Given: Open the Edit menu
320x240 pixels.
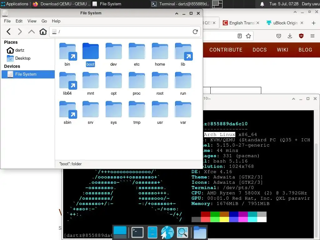Looking at the screenshot, I should tap(19, 21).
